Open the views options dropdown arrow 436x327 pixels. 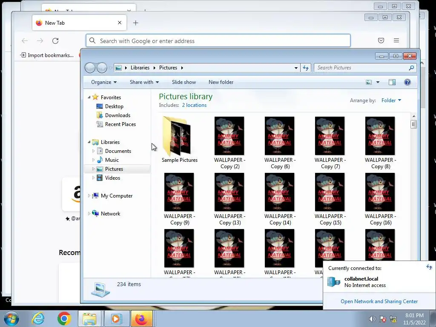(x=378, y=82)
